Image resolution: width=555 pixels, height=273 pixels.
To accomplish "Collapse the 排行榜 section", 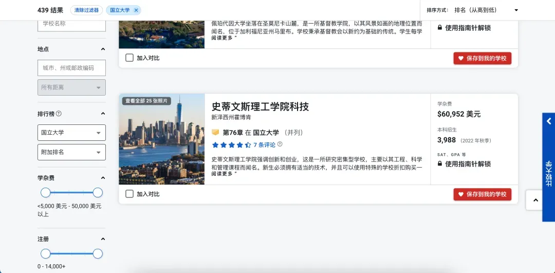I will coord(103,114).
